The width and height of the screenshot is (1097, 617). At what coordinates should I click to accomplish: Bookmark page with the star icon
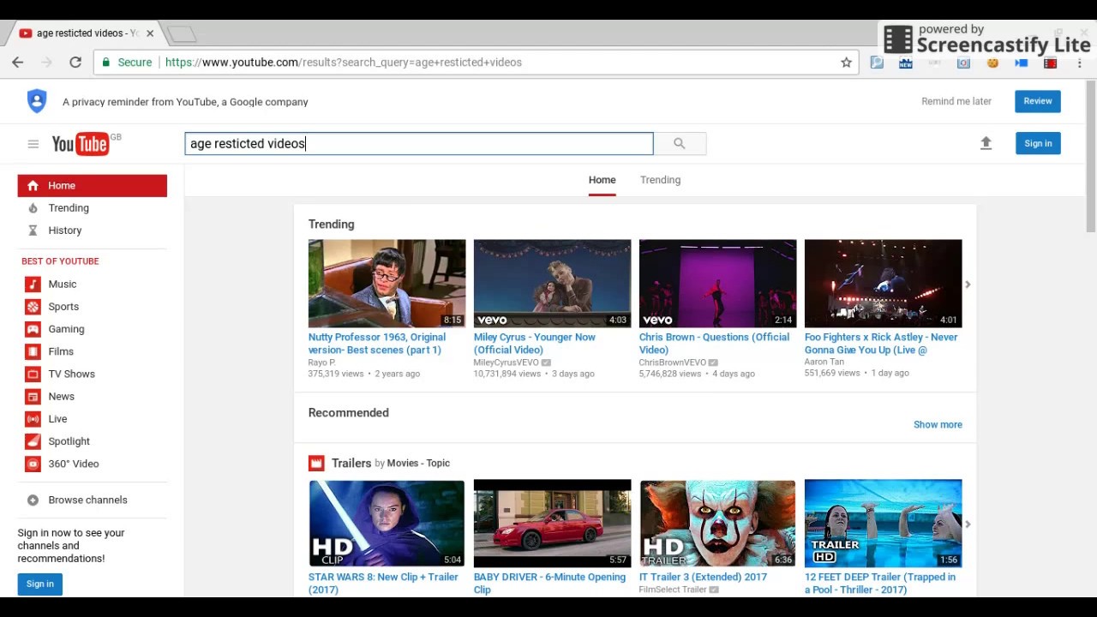(x=846, y=62)
